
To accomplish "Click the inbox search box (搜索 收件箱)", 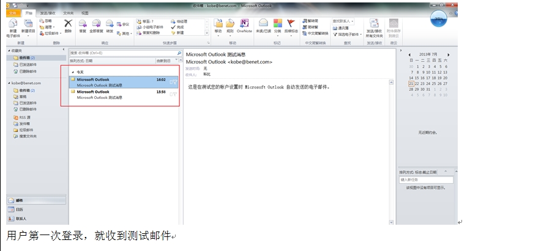I will click(123, 53).
